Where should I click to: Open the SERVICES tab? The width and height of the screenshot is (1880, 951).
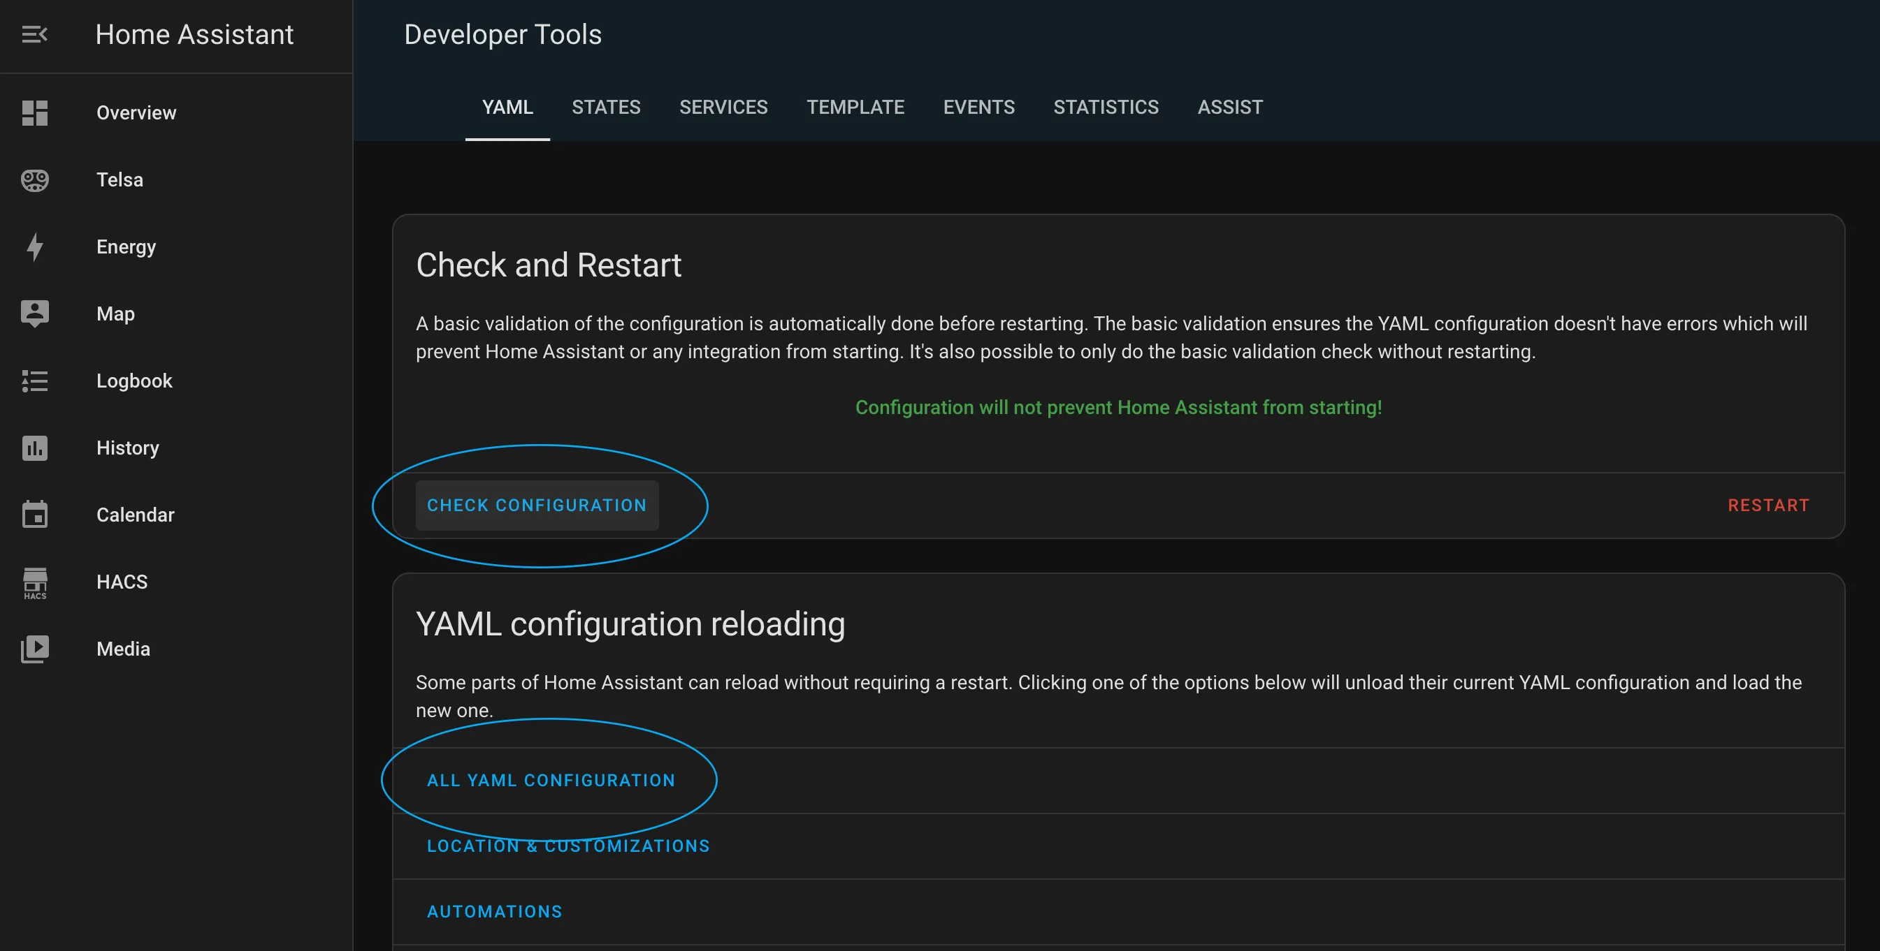[723, 108]
